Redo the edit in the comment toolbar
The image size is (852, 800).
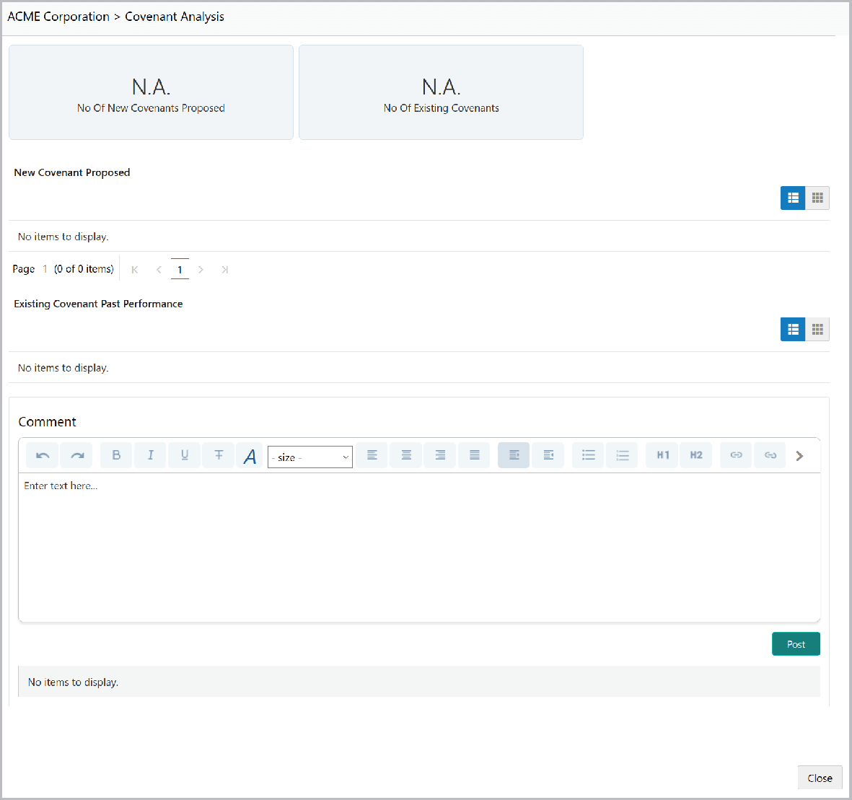[76, 455]
